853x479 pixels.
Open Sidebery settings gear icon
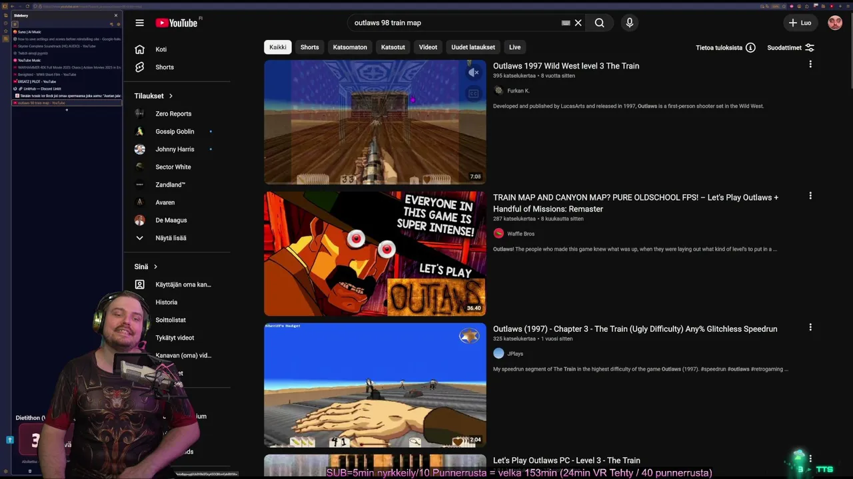coord(119,25)
